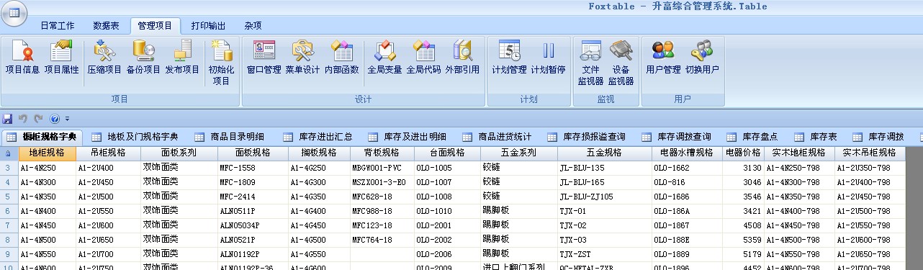Expand the quick access toolbar dropdown arrow

click(67, 119)
